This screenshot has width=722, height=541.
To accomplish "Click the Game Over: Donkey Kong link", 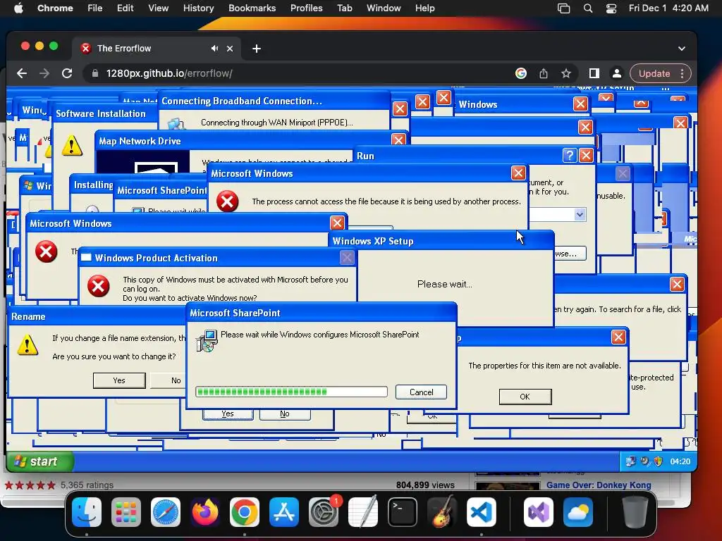I will coord(599,485).
